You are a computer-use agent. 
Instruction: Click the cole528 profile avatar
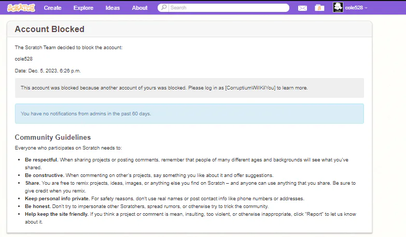tap(338, 7)
